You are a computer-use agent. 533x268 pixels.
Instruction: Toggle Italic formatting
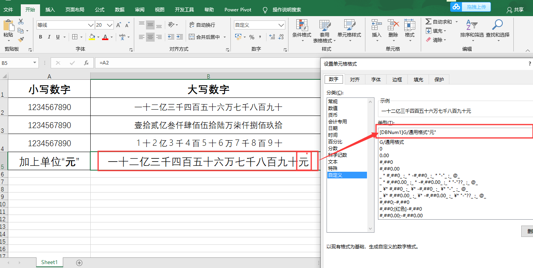[49, 37]
